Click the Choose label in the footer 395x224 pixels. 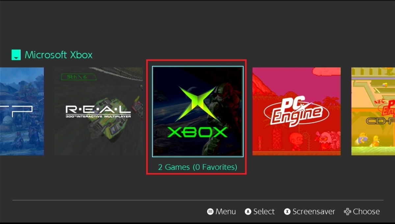click(x=366, y=212)
